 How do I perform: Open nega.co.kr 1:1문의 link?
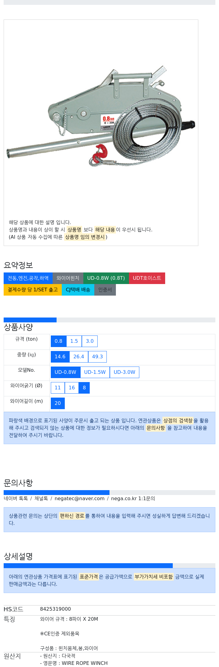133,499
